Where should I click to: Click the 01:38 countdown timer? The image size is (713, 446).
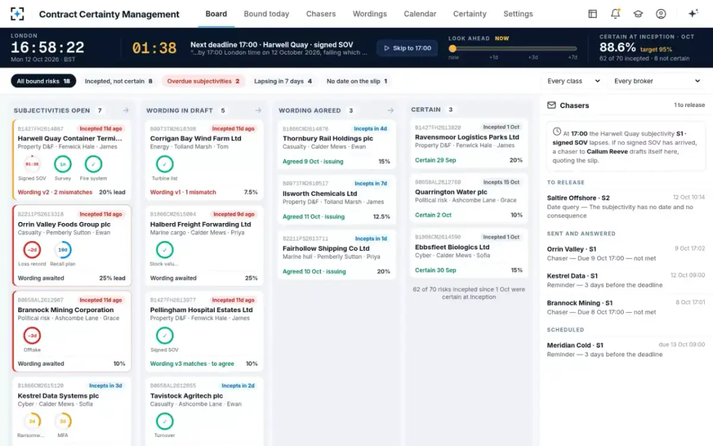(154, 48)
